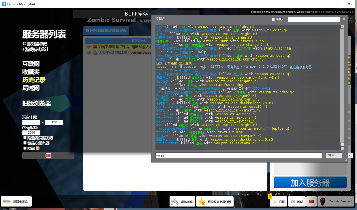Select the 人很多のZE测试服 server row
357x210 pixels.
(x=119, y=52)
